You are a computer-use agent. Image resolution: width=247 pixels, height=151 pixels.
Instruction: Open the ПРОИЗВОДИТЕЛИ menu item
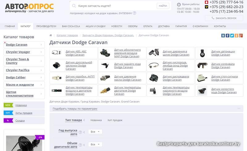coord(46,26)
